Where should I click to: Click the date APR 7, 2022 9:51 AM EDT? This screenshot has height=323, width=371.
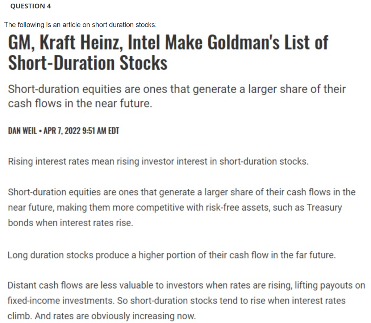pos(82,131)
